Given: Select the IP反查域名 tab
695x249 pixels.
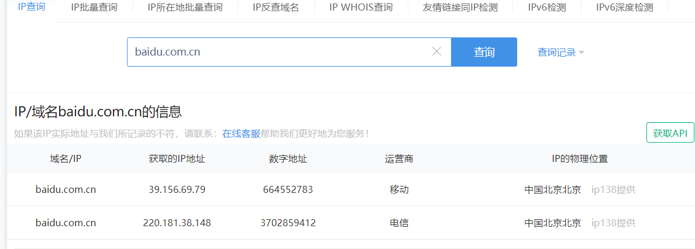Looking at the screenshot, I should pos(276,8).
